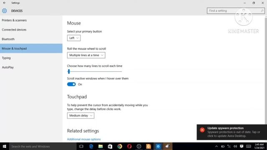267x150 pixels.
Task: Open the primary button dropdown showing Left
Action: [74, 38]
